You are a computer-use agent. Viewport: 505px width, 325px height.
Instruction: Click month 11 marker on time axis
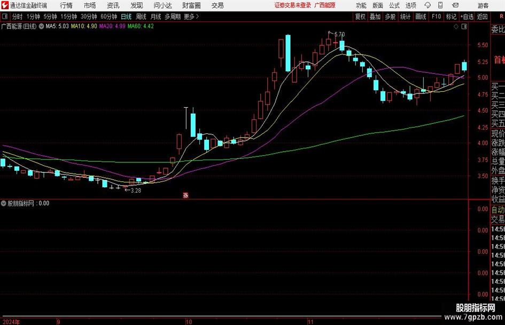(x=310, y=322)
